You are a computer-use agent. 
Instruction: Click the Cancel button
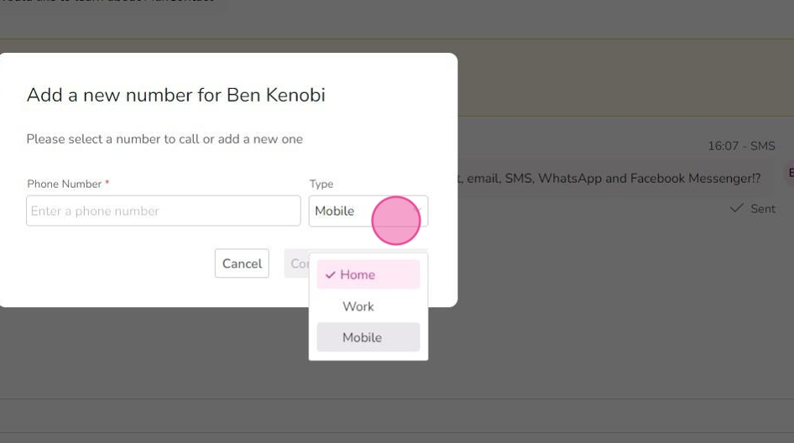pyautogui.click(x=242, y=263)
